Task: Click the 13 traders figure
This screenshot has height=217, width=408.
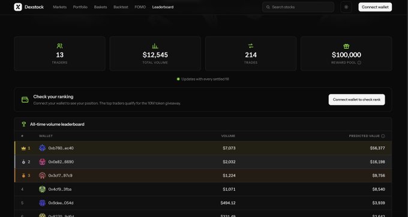Action: click(x=59, y=55)
